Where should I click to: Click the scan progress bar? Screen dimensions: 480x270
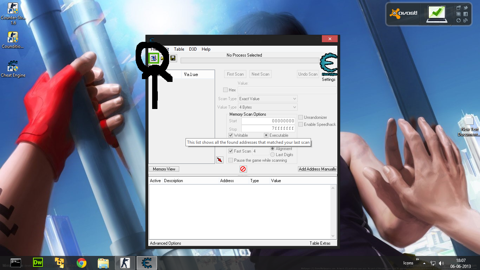coord(250,60)
